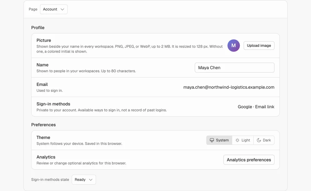Click the Upload image button
Screen dimensions: 311x191
259,45
